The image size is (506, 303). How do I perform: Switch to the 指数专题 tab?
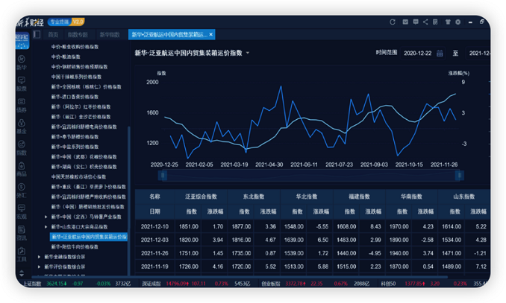(x=78, y=35)
